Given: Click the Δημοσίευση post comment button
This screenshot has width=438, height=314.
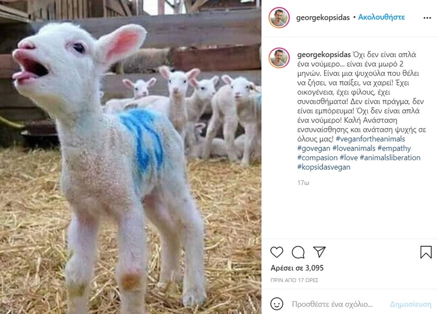Looking at the screenshot, I should point(410,304).
